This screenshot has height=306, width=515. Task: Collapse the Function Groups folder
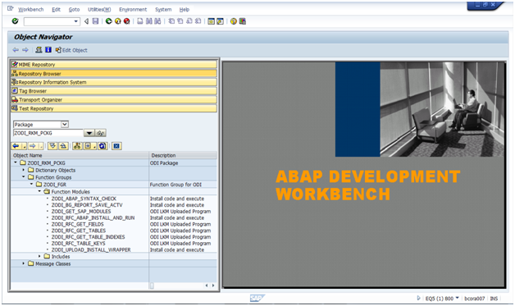(23, 177)
